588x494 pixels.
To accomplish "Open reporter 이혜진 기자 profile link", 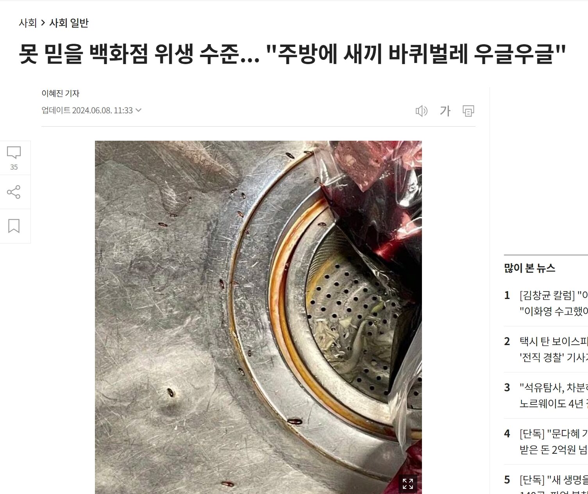I will (x=61, y=93).
